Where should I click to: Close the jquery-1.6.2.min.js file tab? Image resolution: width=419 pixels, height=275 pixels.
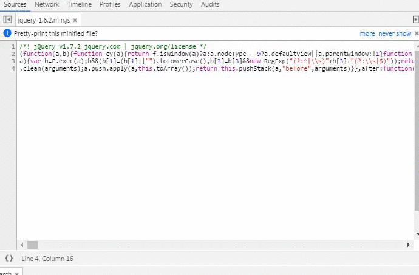(x=75, y=20)
